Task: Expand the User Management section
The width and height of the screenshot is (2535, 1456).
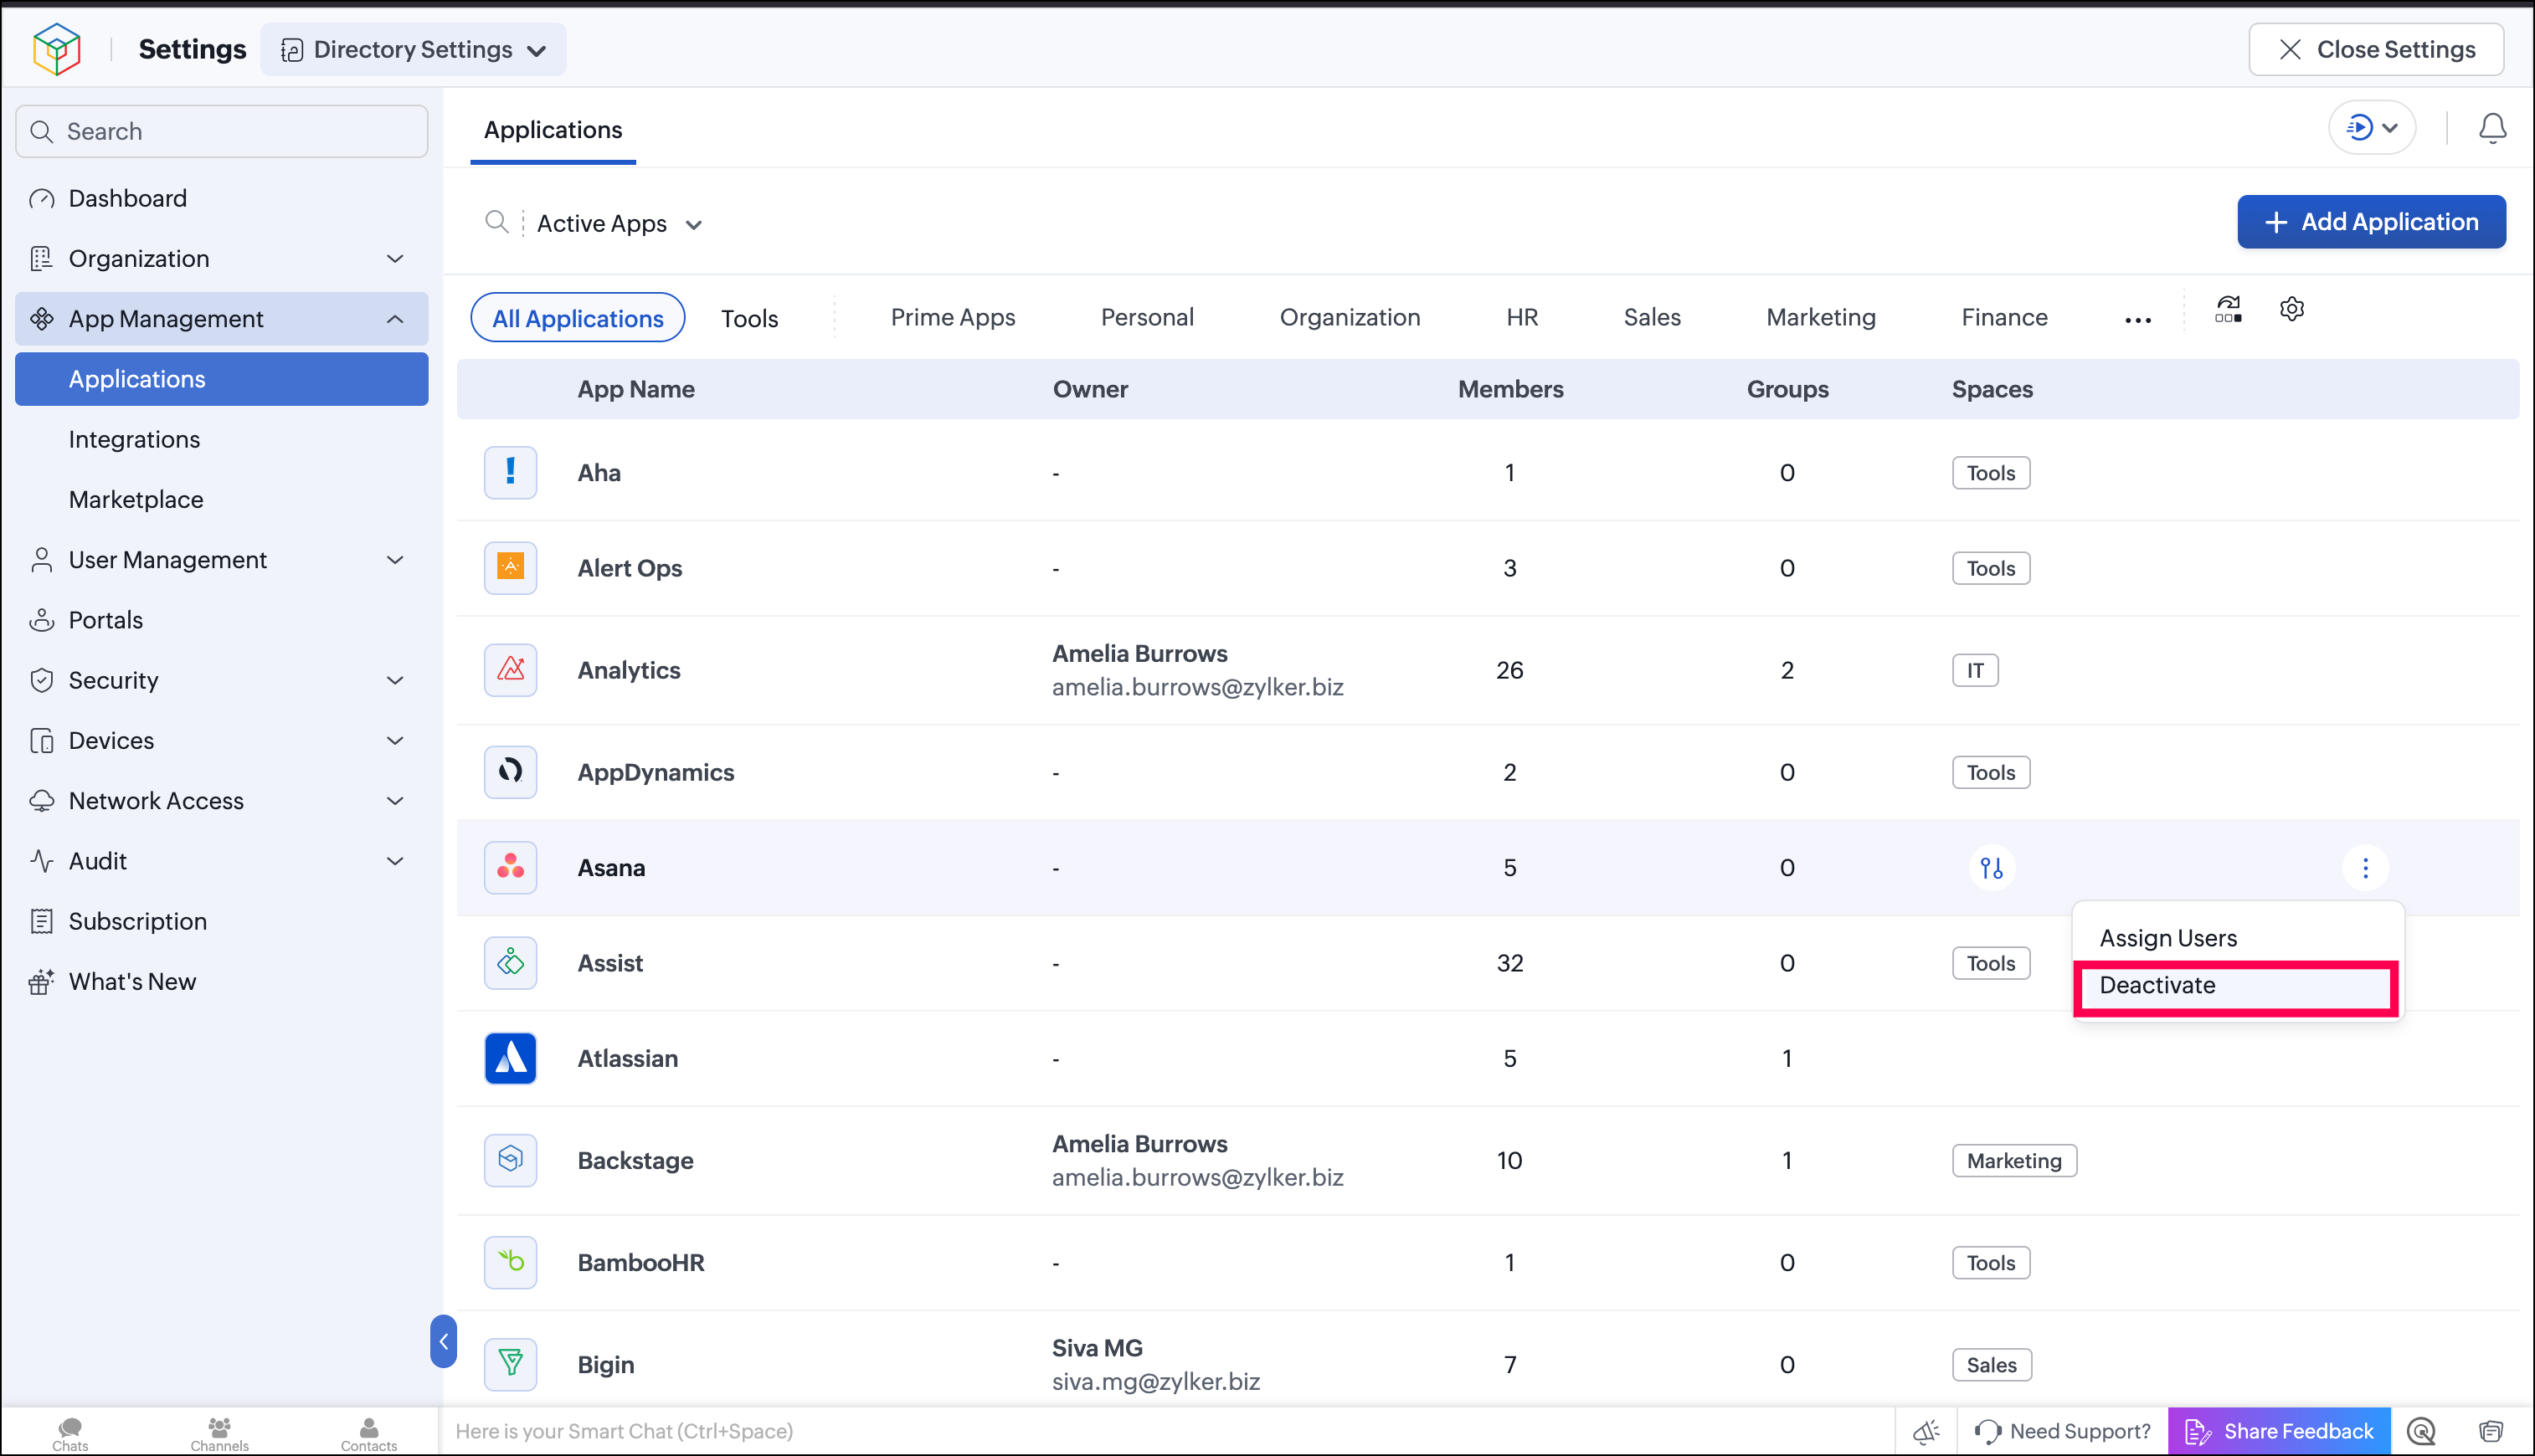Action: (221, 560)
